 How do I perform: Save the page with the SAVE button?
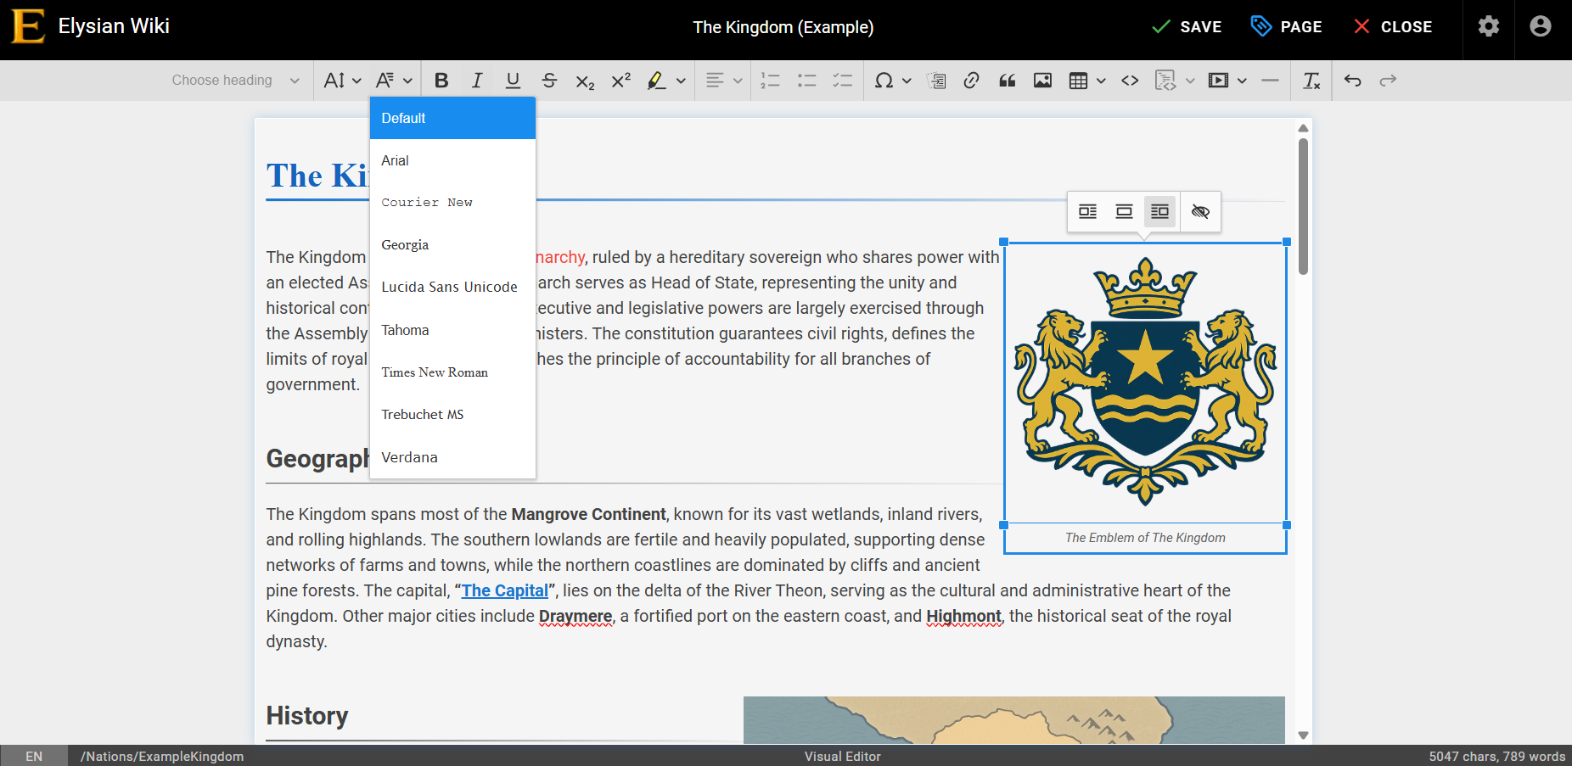click(x=1187, y=26)
